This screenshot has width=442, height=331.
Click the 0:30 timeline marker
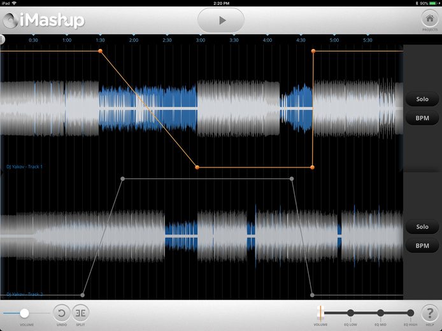pos(33,40)
